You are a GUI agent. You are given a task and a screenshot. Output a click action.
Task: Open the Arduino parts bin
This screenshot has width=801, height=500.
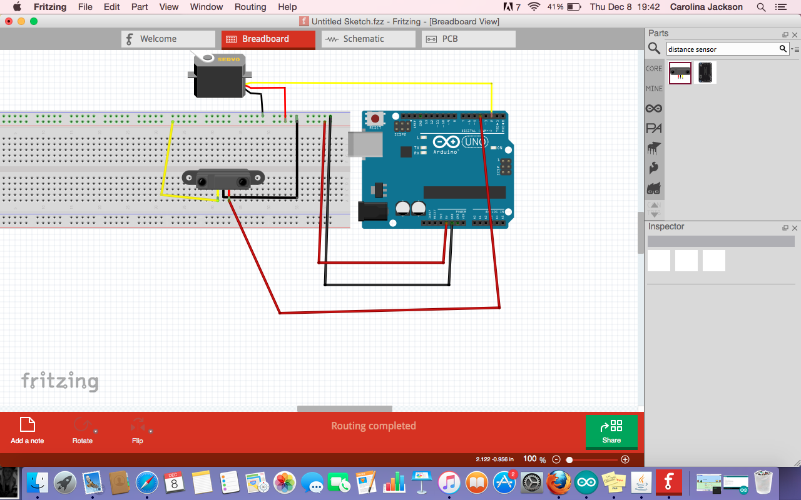[x=654, y=109]
